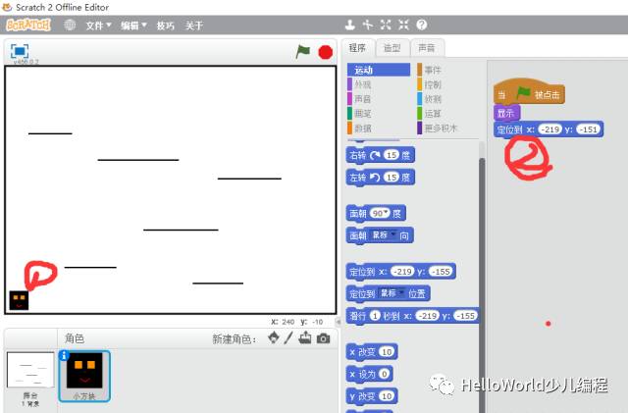The width and height of the screenshot is (628, 413).
Task: Click the 当绿旗被点击 hat block in script
Action: pos(529,92)
